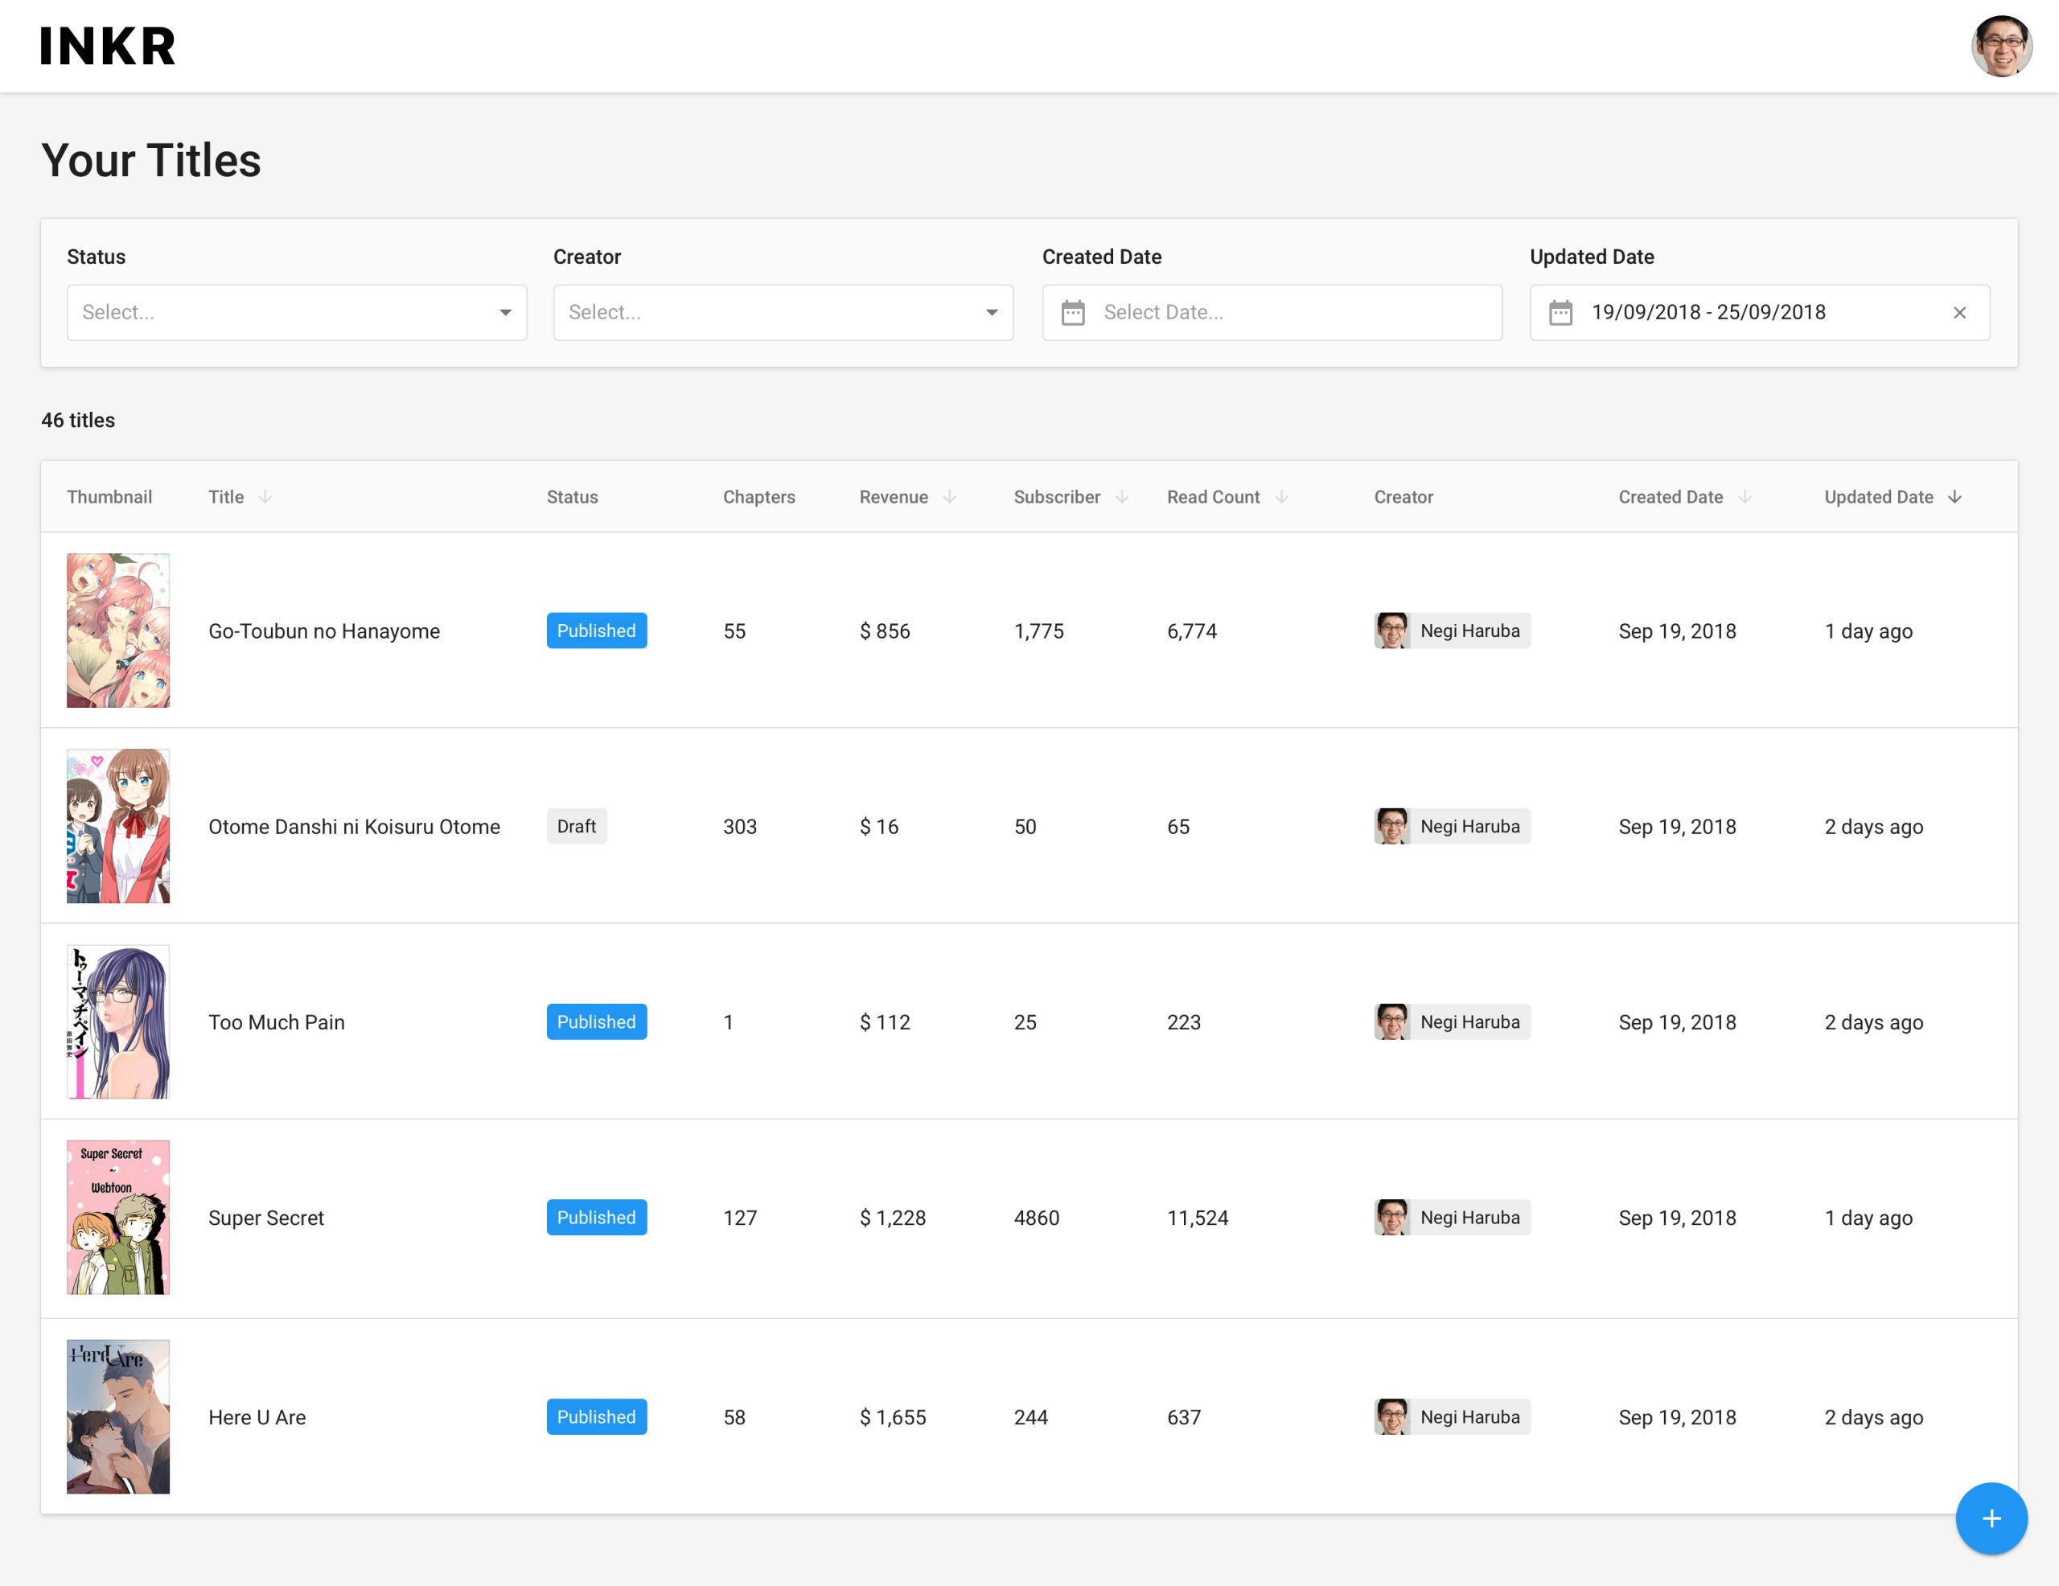The width and height of the screenshot is (2059, 1586).
Task: Click the Updated Date calendar icon
Action: click(x=1560, y=312)
